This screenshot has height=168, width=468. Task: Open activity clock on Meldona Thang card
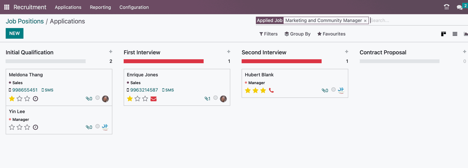click(35, 99)
